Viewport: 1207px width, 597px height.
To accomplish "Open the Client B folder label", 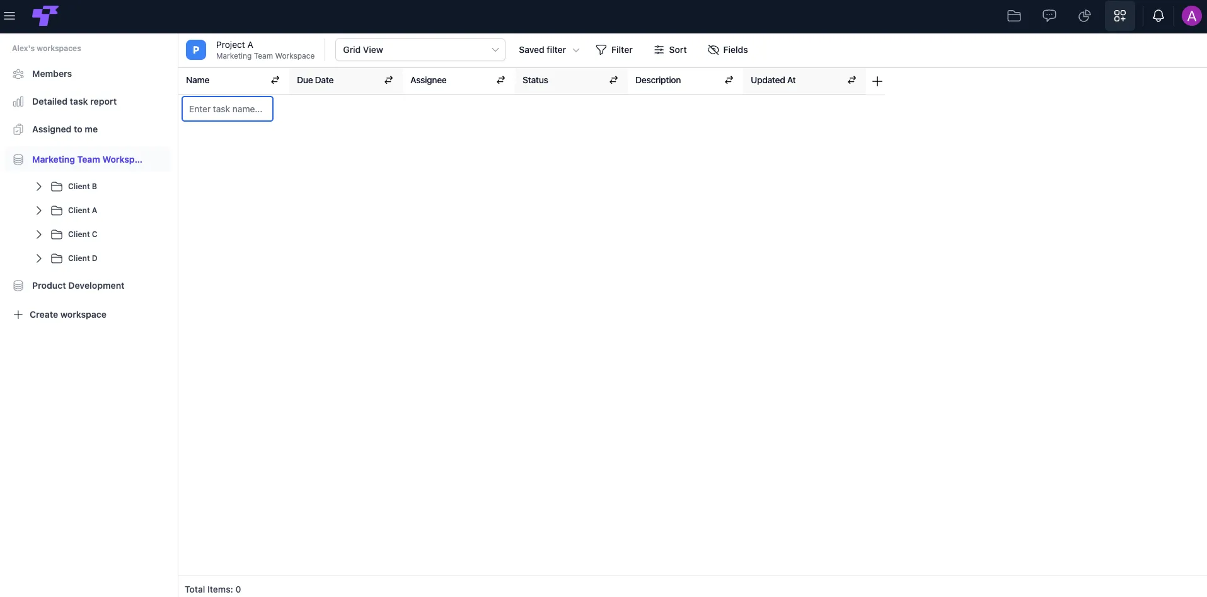I will (x=83, y=187).
